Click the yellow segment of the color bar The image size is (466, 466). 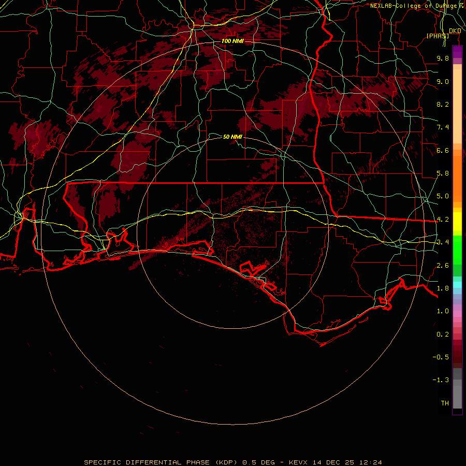coord(457,222)
